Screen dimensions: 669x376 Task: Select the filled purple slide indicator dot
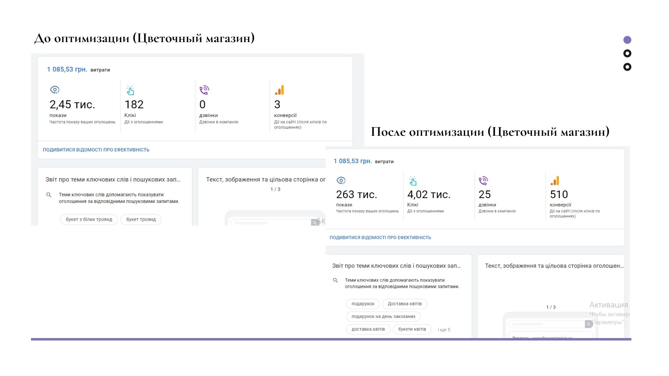[627, 40]
